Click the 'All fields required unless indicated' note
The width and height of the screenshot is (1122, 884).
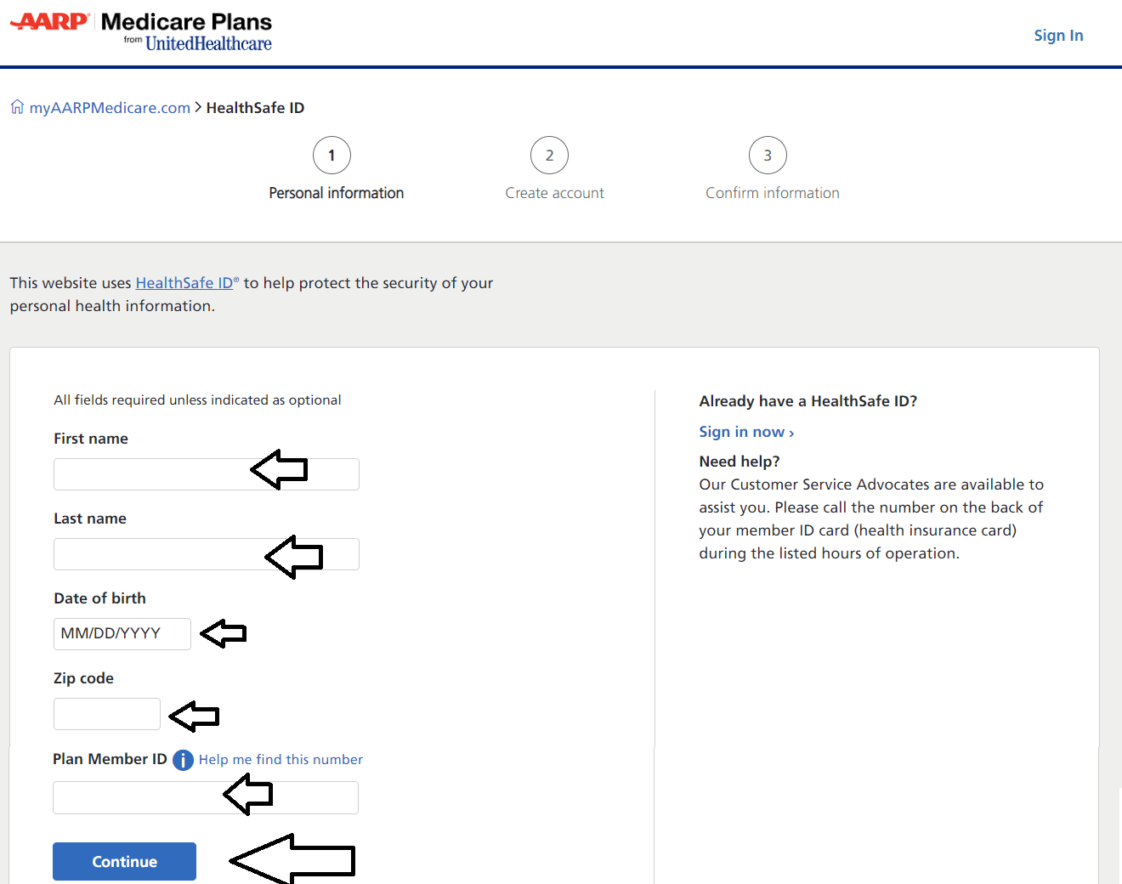197,400
